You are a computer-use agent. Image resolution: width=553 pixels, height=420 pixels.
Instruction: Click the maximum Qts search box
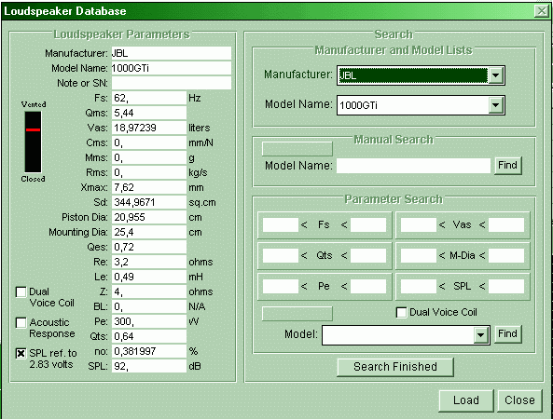click(368, 255)
